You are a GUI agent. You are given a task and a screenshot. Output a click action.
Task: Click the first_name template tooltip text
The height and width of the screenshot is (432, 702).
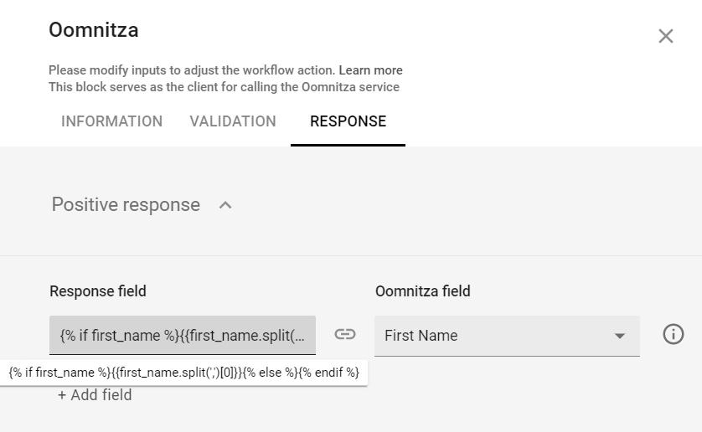coord(183,373)
